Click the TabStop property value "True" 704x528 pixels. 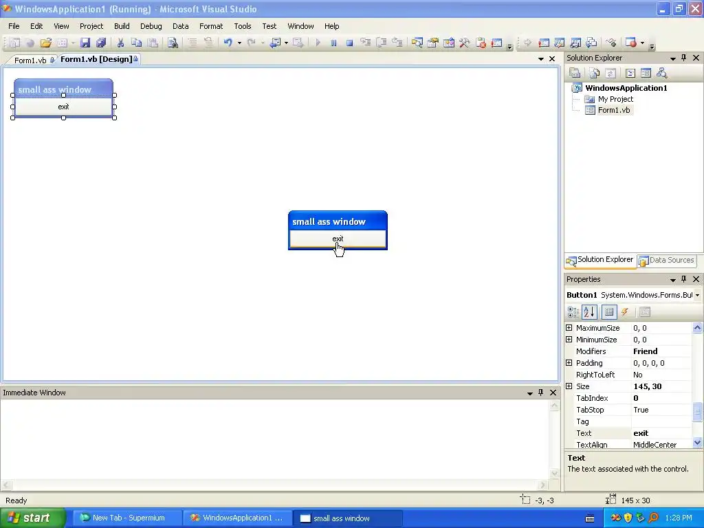[x=661, y=410]
